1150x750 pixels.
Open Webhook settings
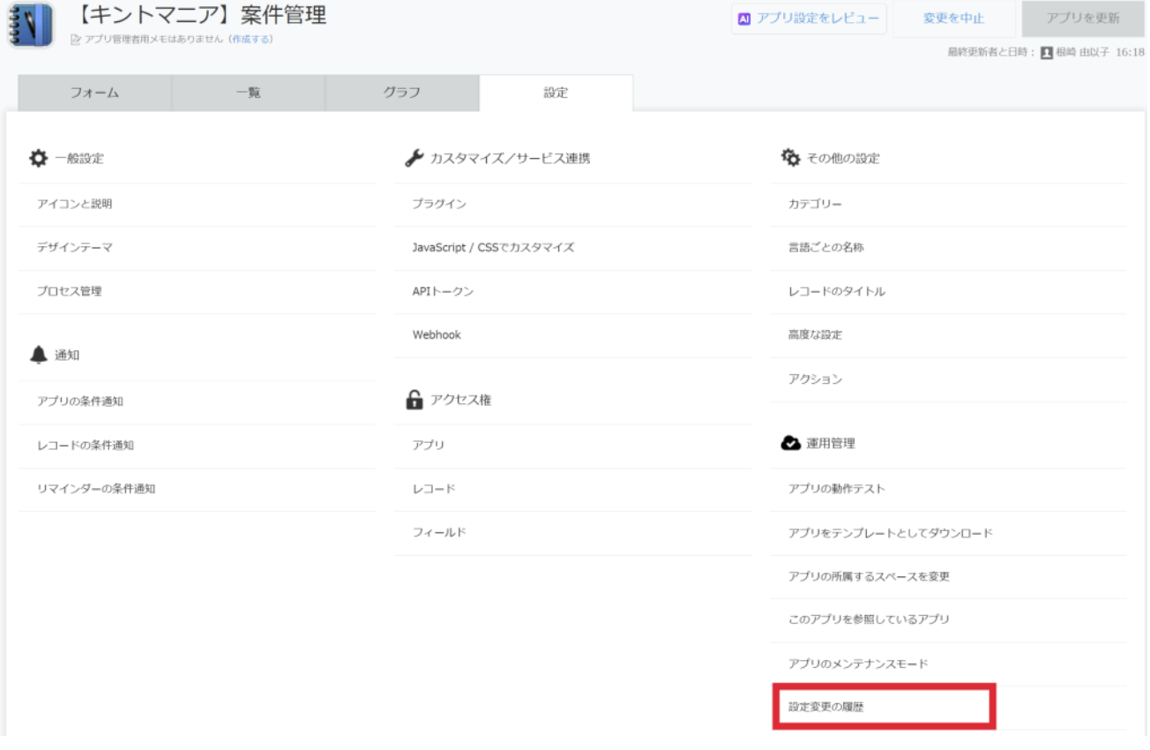437,335
